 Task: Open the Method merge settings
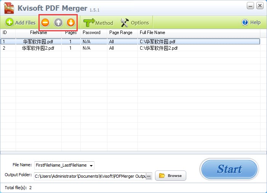point(98,23)
